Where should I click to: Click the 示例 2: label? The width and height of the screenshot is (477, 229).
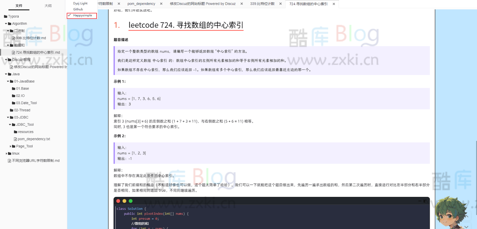click(120, 136)
